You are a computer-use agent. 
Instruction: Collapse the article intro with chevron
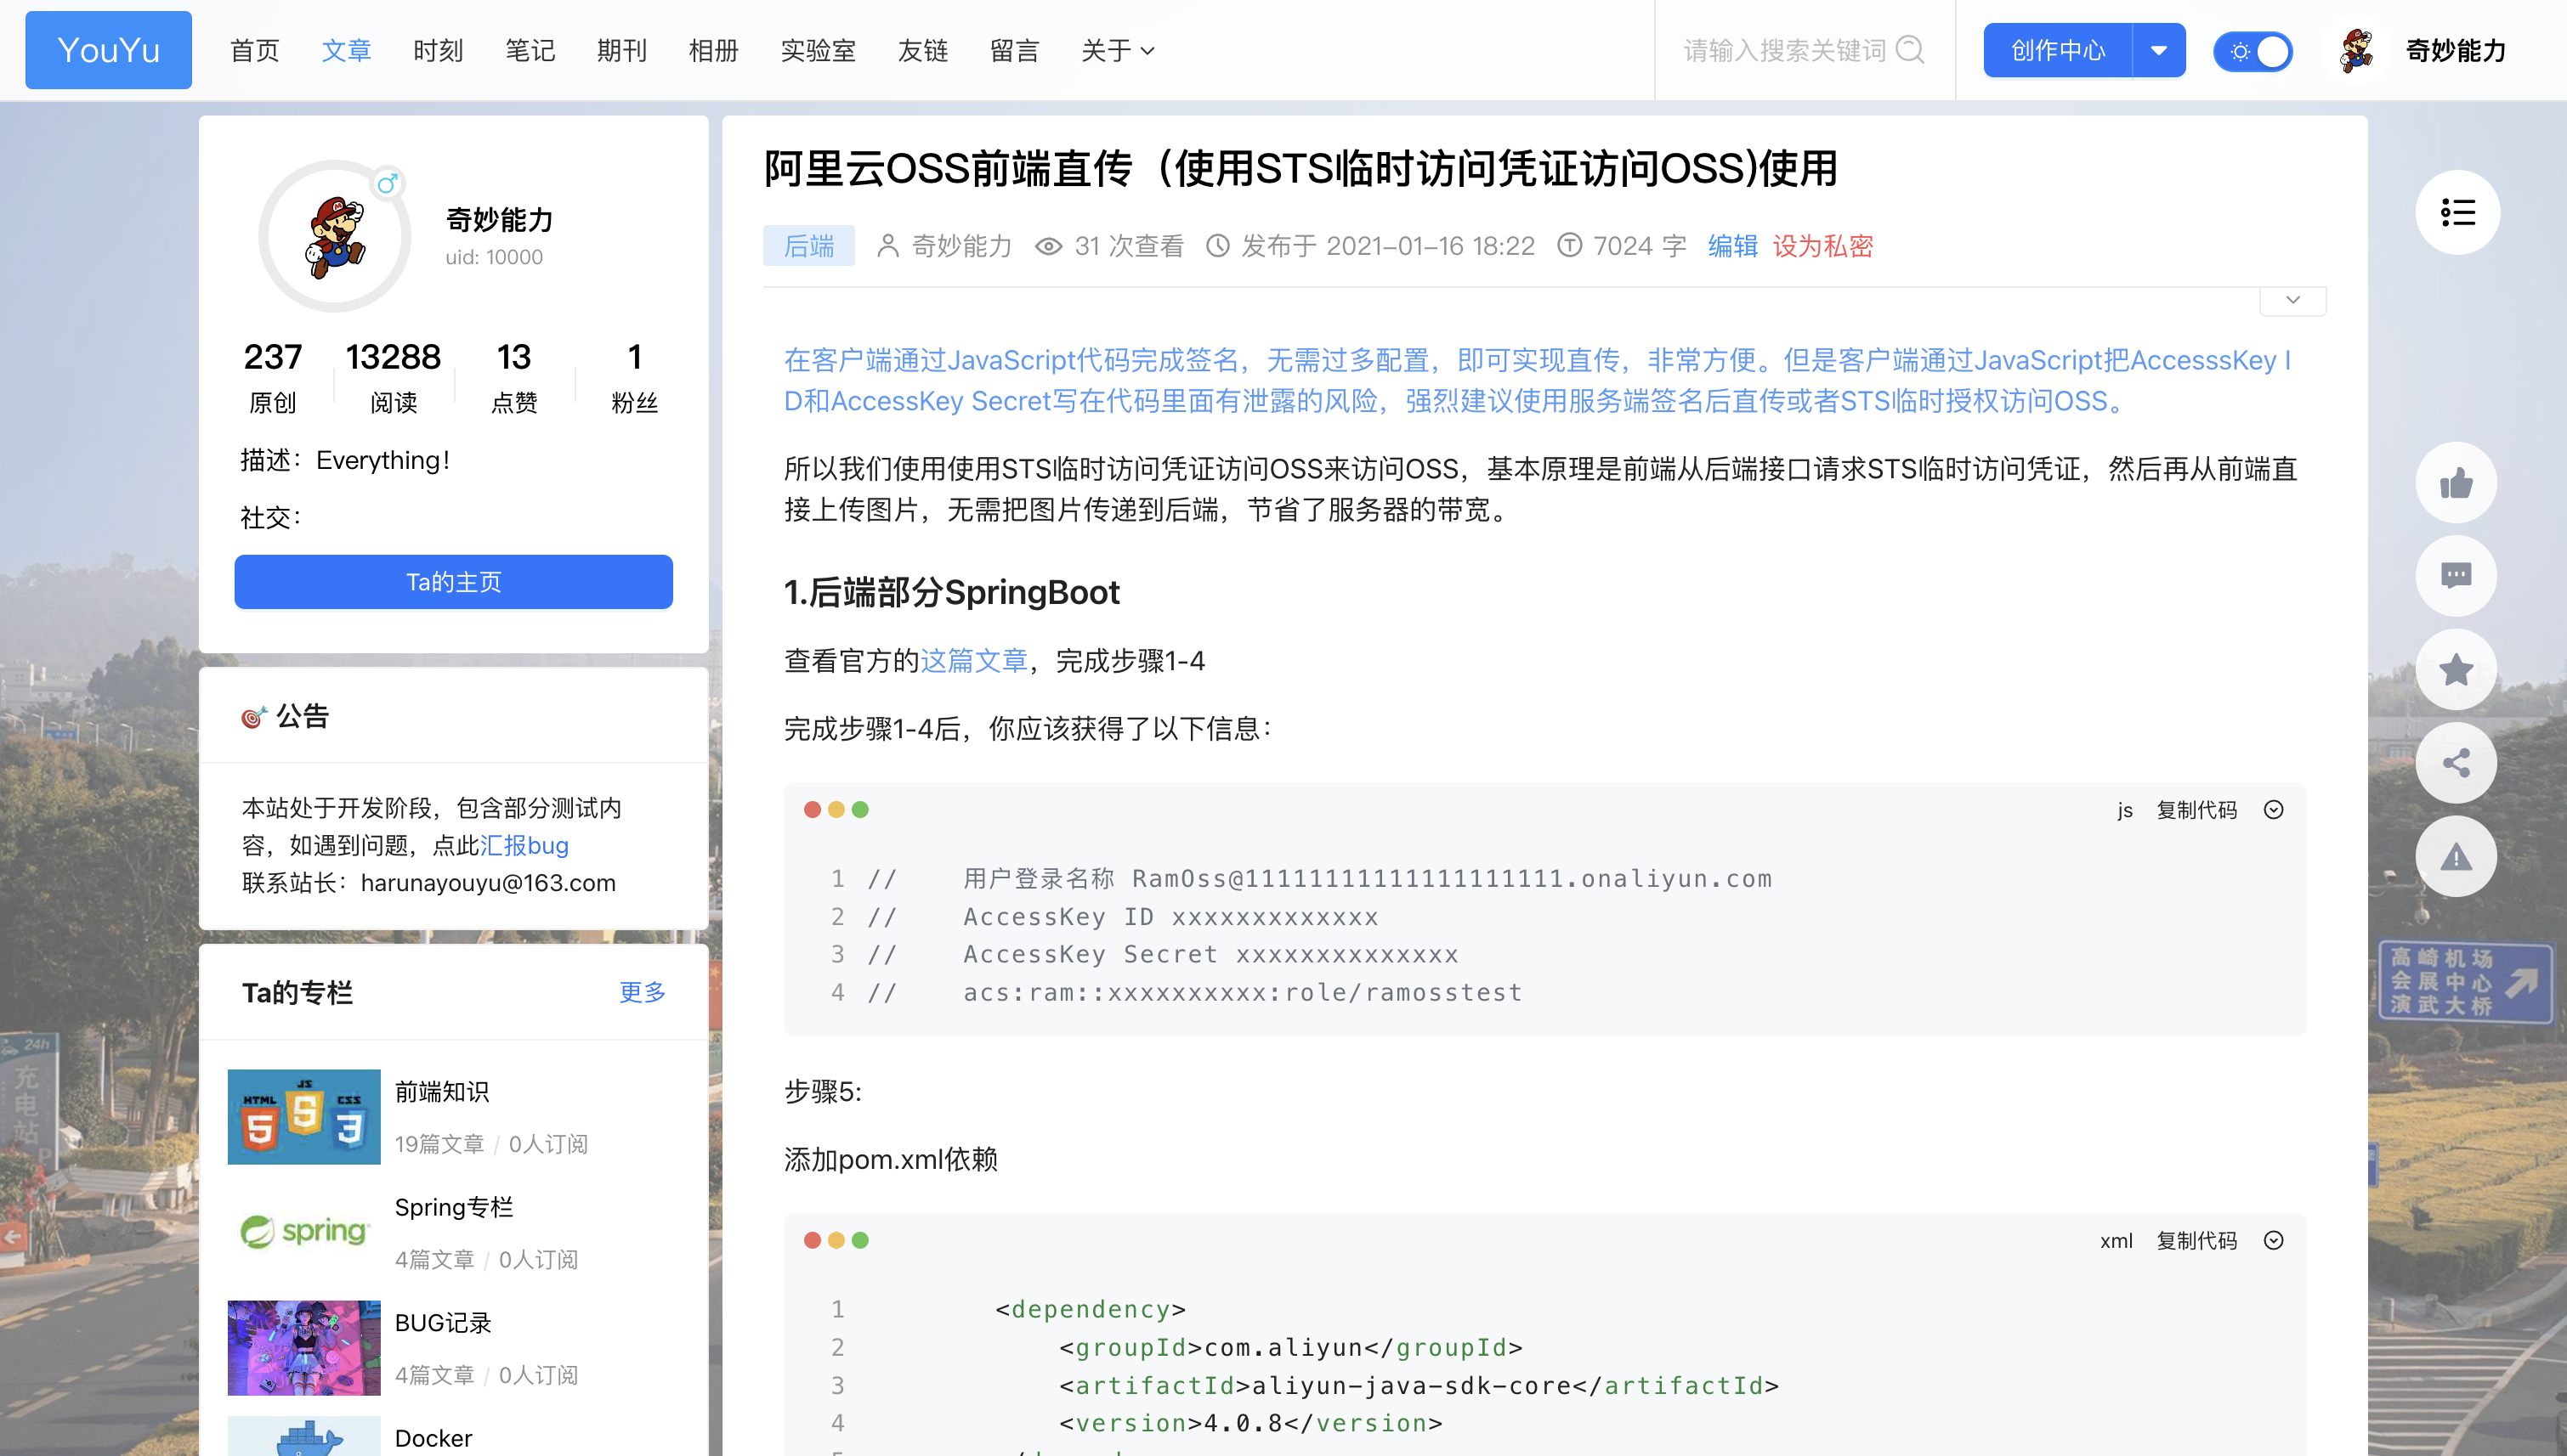[x=2293, y=300]
